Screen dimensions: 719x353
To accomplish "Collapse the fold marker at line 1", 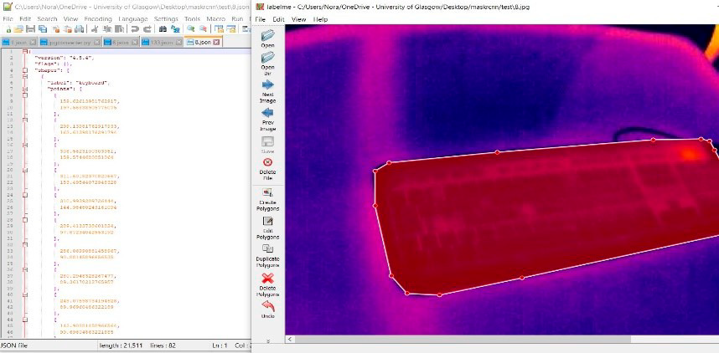I will tap(25, 52).
